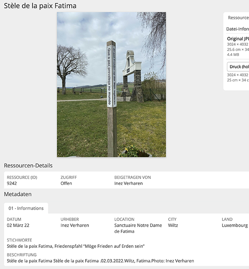Click the Zugriff value Offen
This screenshot has height=269, width=249.
pos(66,183)
